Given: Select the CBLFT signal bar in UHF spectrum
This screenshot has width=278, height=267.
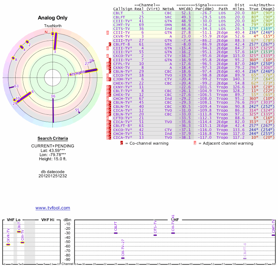Looking at the screenshot, I should click(x=115, y=233).
